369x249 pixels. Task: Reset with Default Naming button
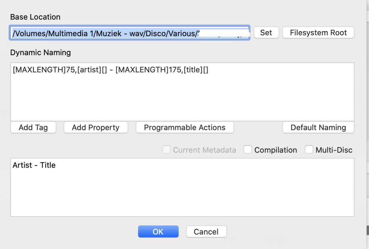(318, 128)
